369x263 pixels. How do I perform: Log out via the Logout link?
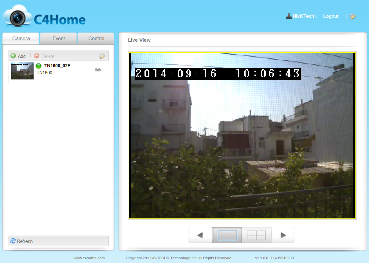click(331, 16)
